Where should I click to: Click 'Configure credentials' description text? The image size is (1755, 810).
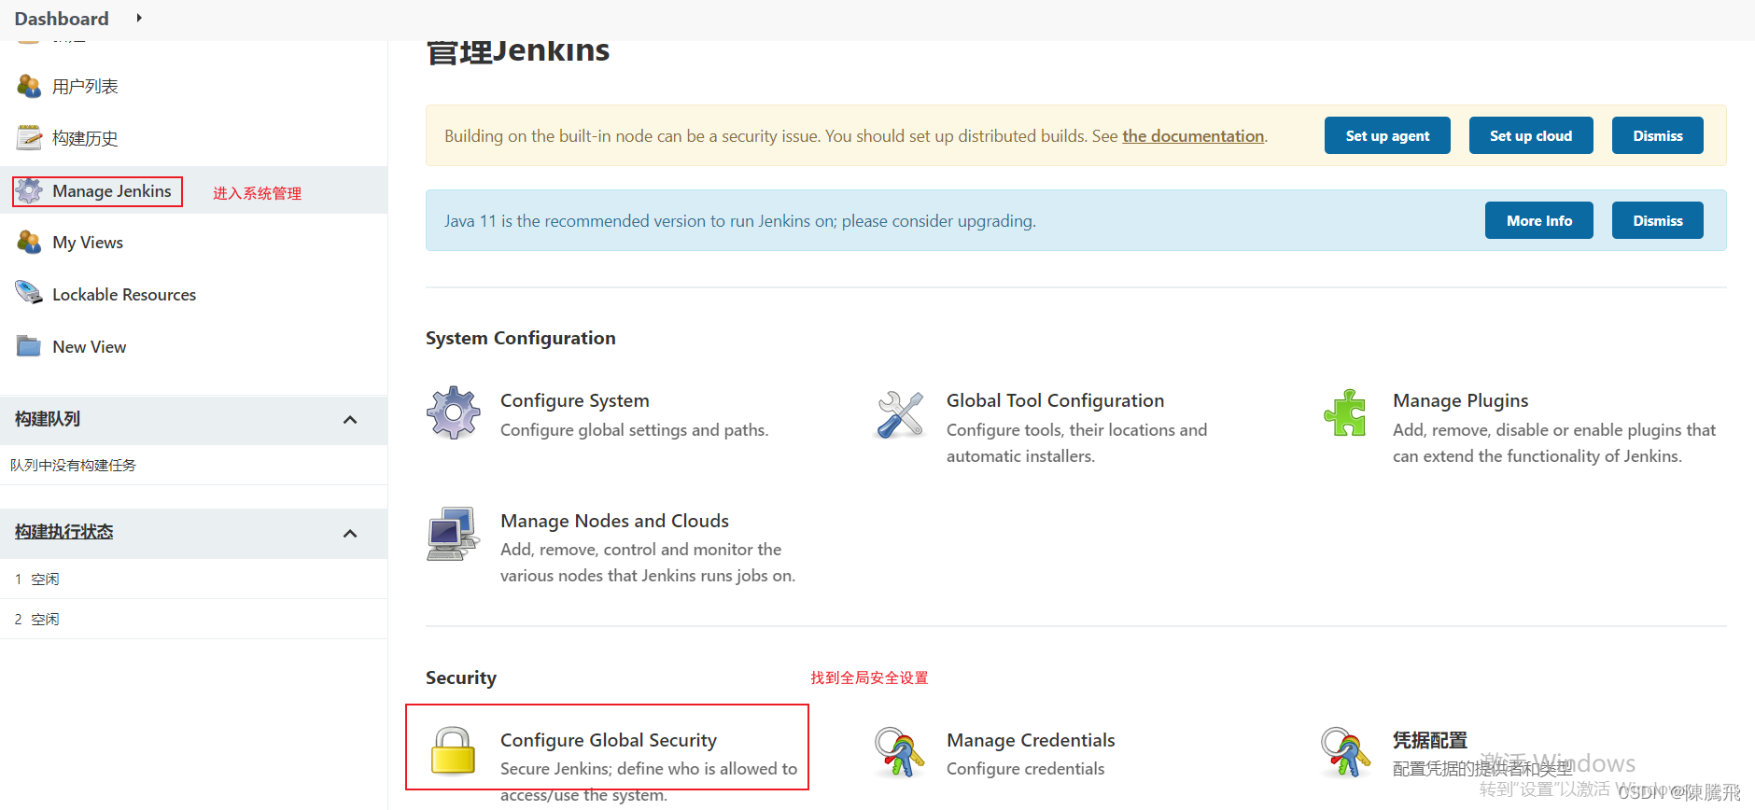coord(1025,769)
